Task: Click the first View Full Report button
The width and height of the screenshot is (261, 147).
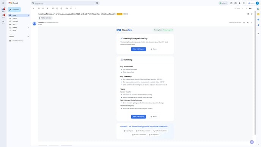Action: (x=138, y=49)
